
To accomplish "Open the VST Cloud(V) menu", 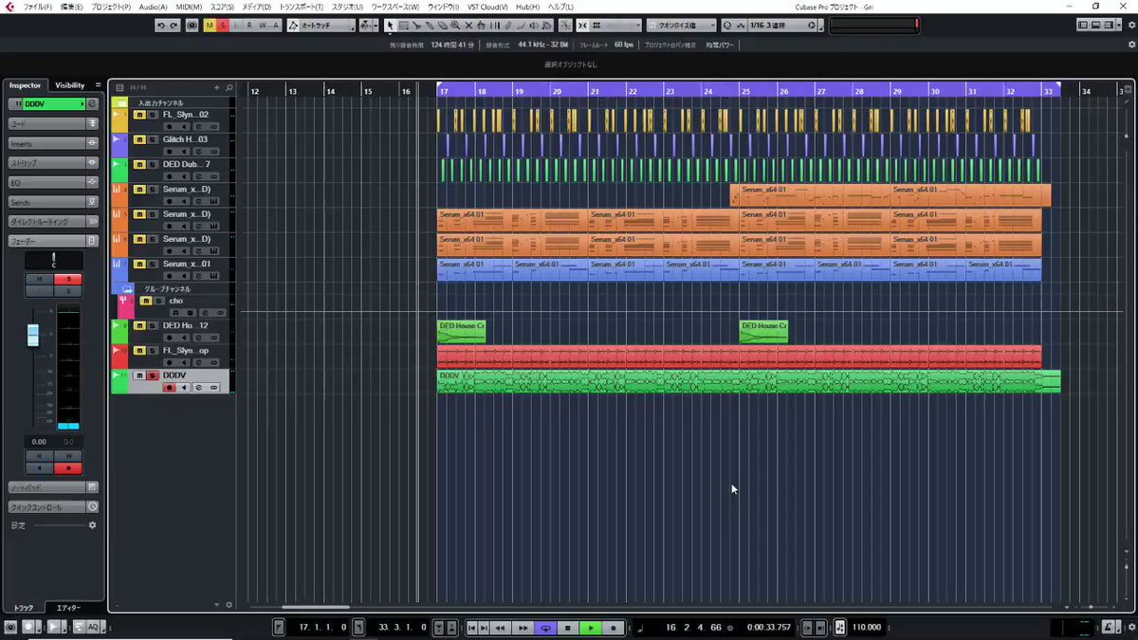I will (x=486, y=7).
